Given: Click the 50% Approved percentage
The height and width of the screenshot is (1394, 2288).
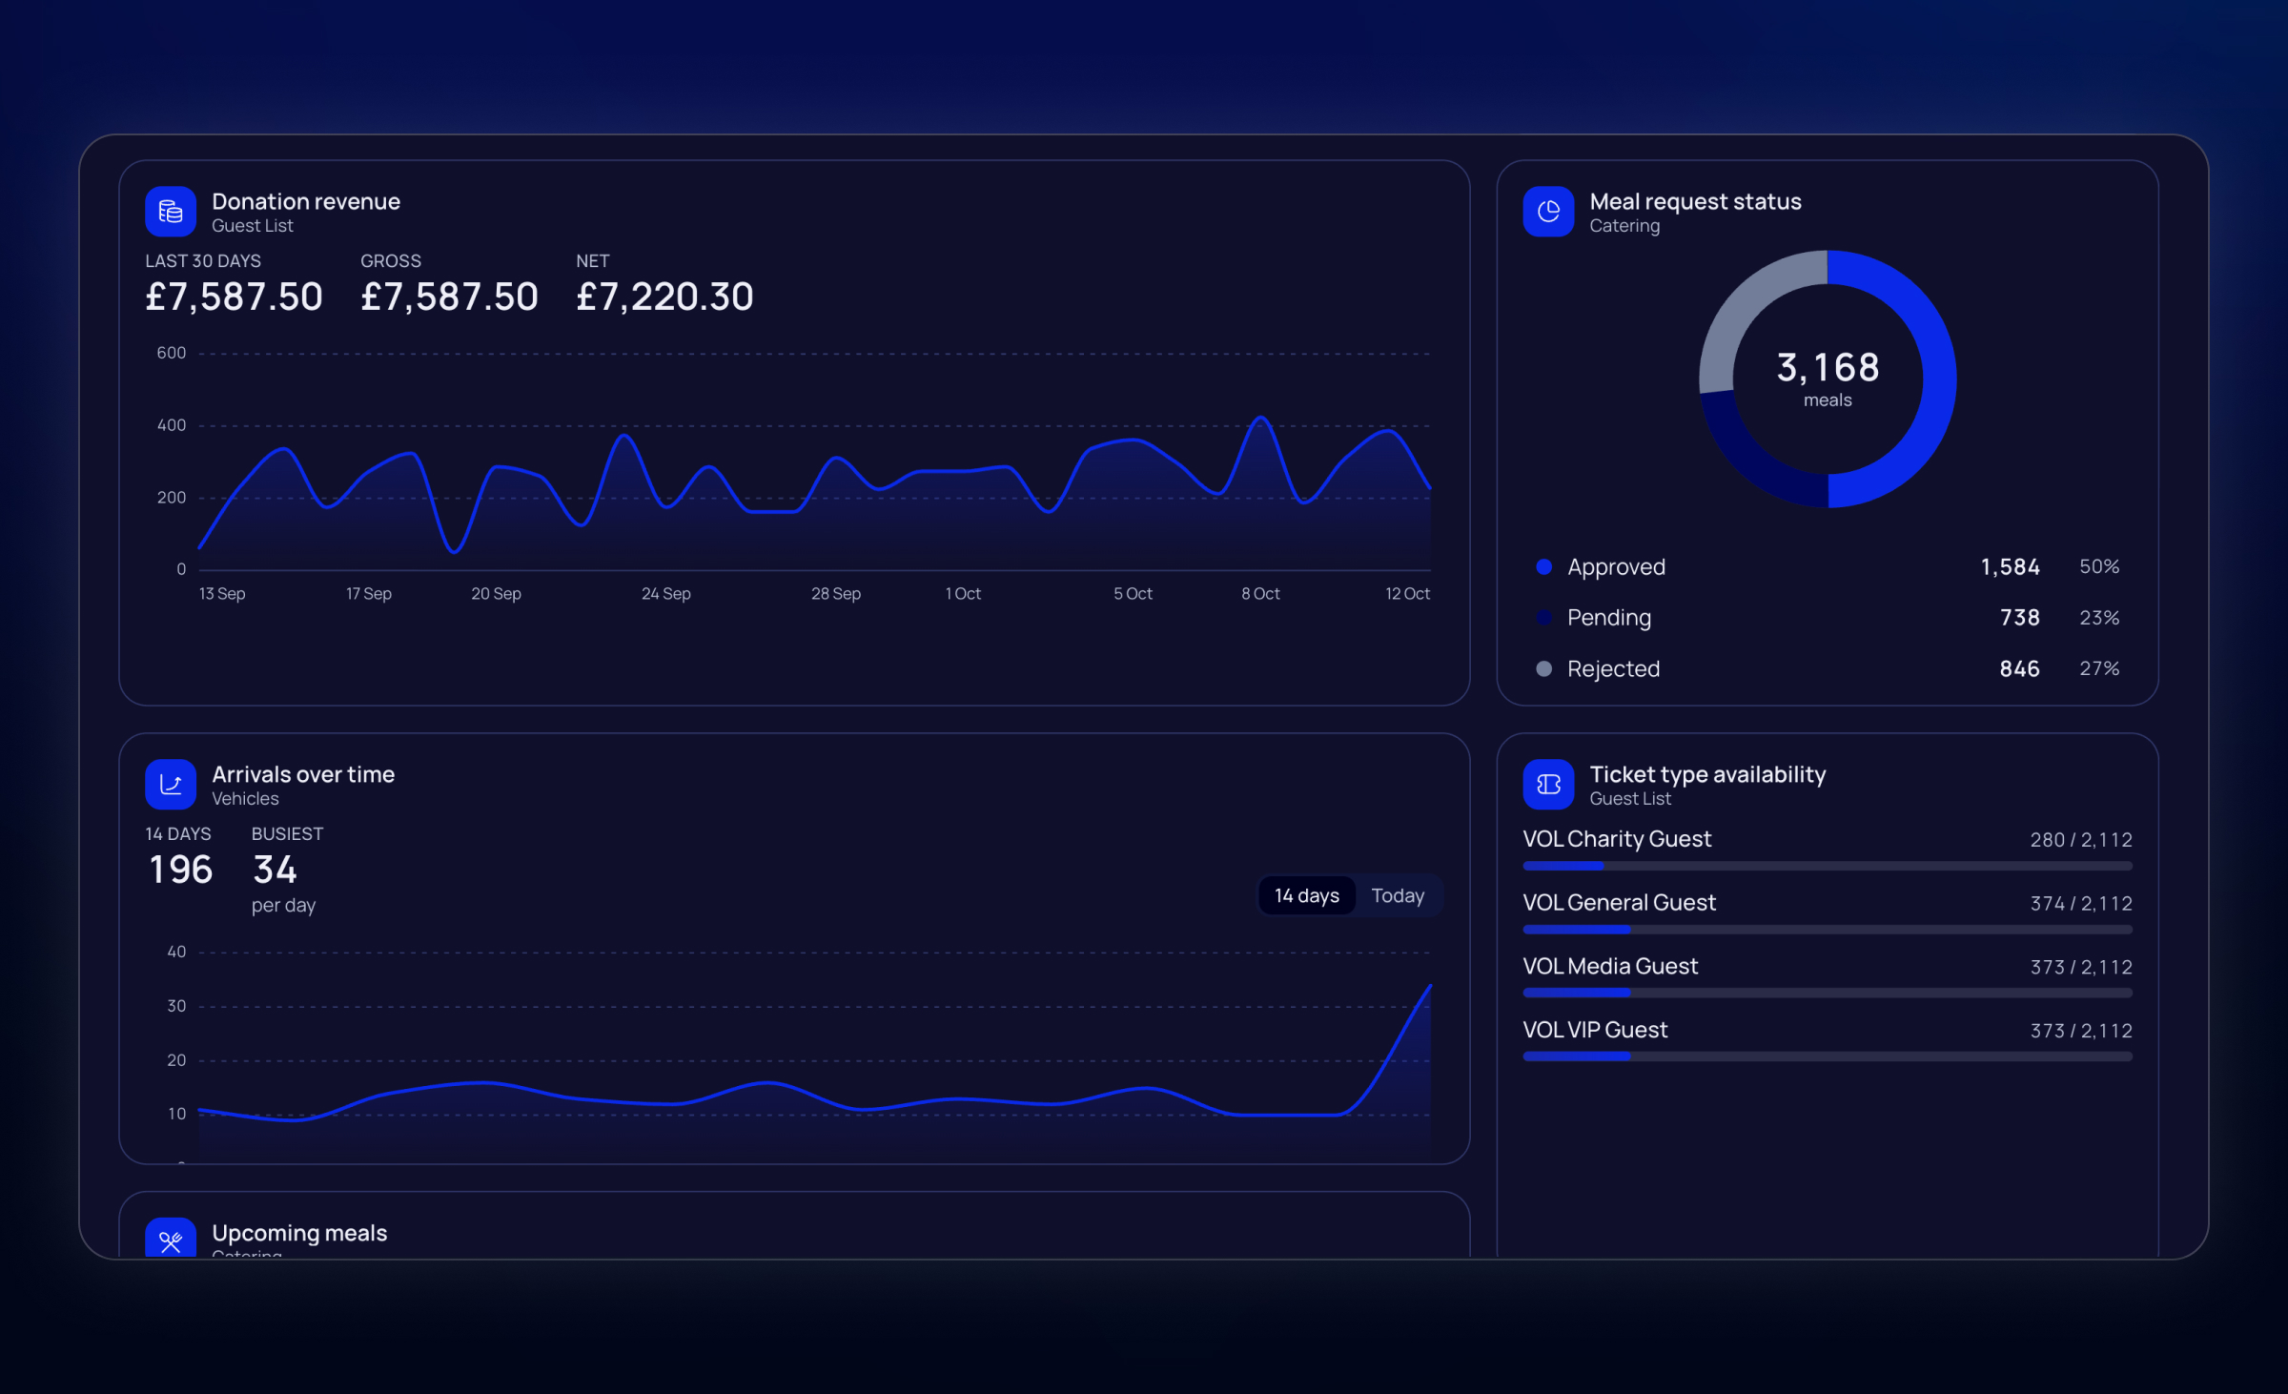Looking at the screenshot, I should click(x=2099, y=566).
